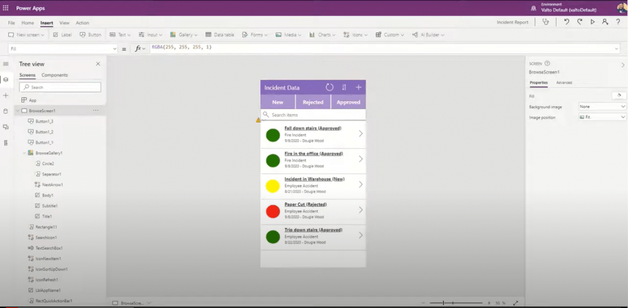Image resolution: width=628 pixels, height=308 pixels.
Task: Click the plus icon to add new incident
Action: coord(359,87)
